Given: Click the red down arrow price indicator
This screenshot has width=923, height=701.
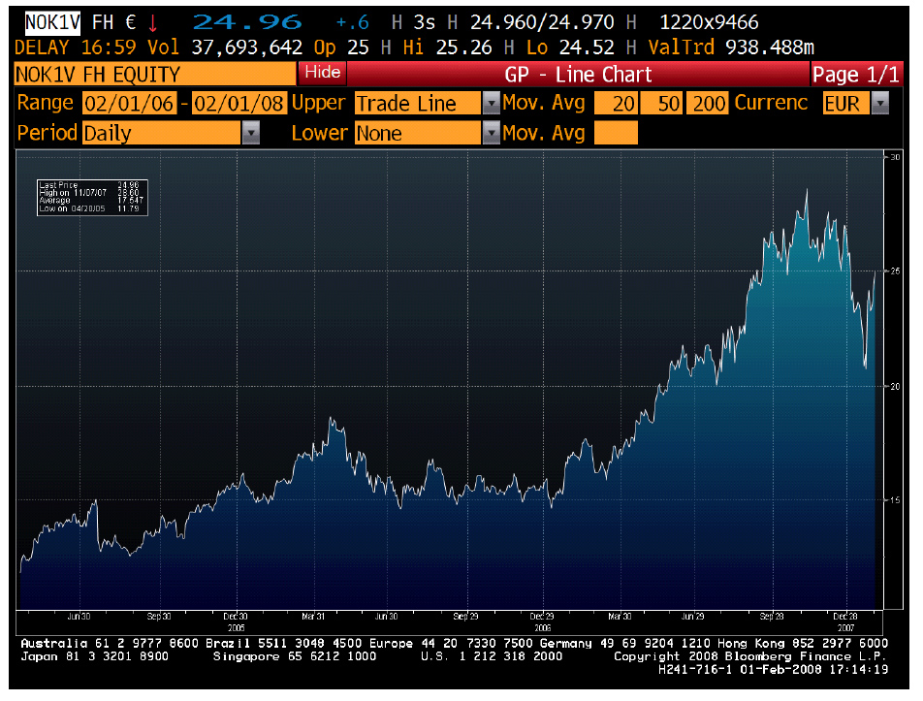Looking at the screenshot, I should click(x=153, y=23).
